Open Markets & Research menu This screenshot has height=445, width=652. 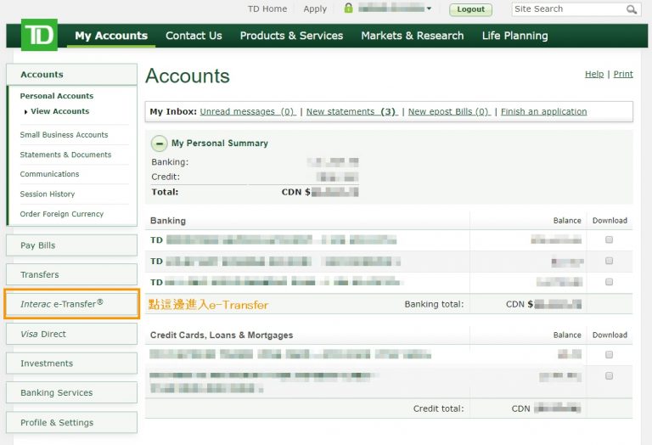pyautogui.click(x=412, y=36)
